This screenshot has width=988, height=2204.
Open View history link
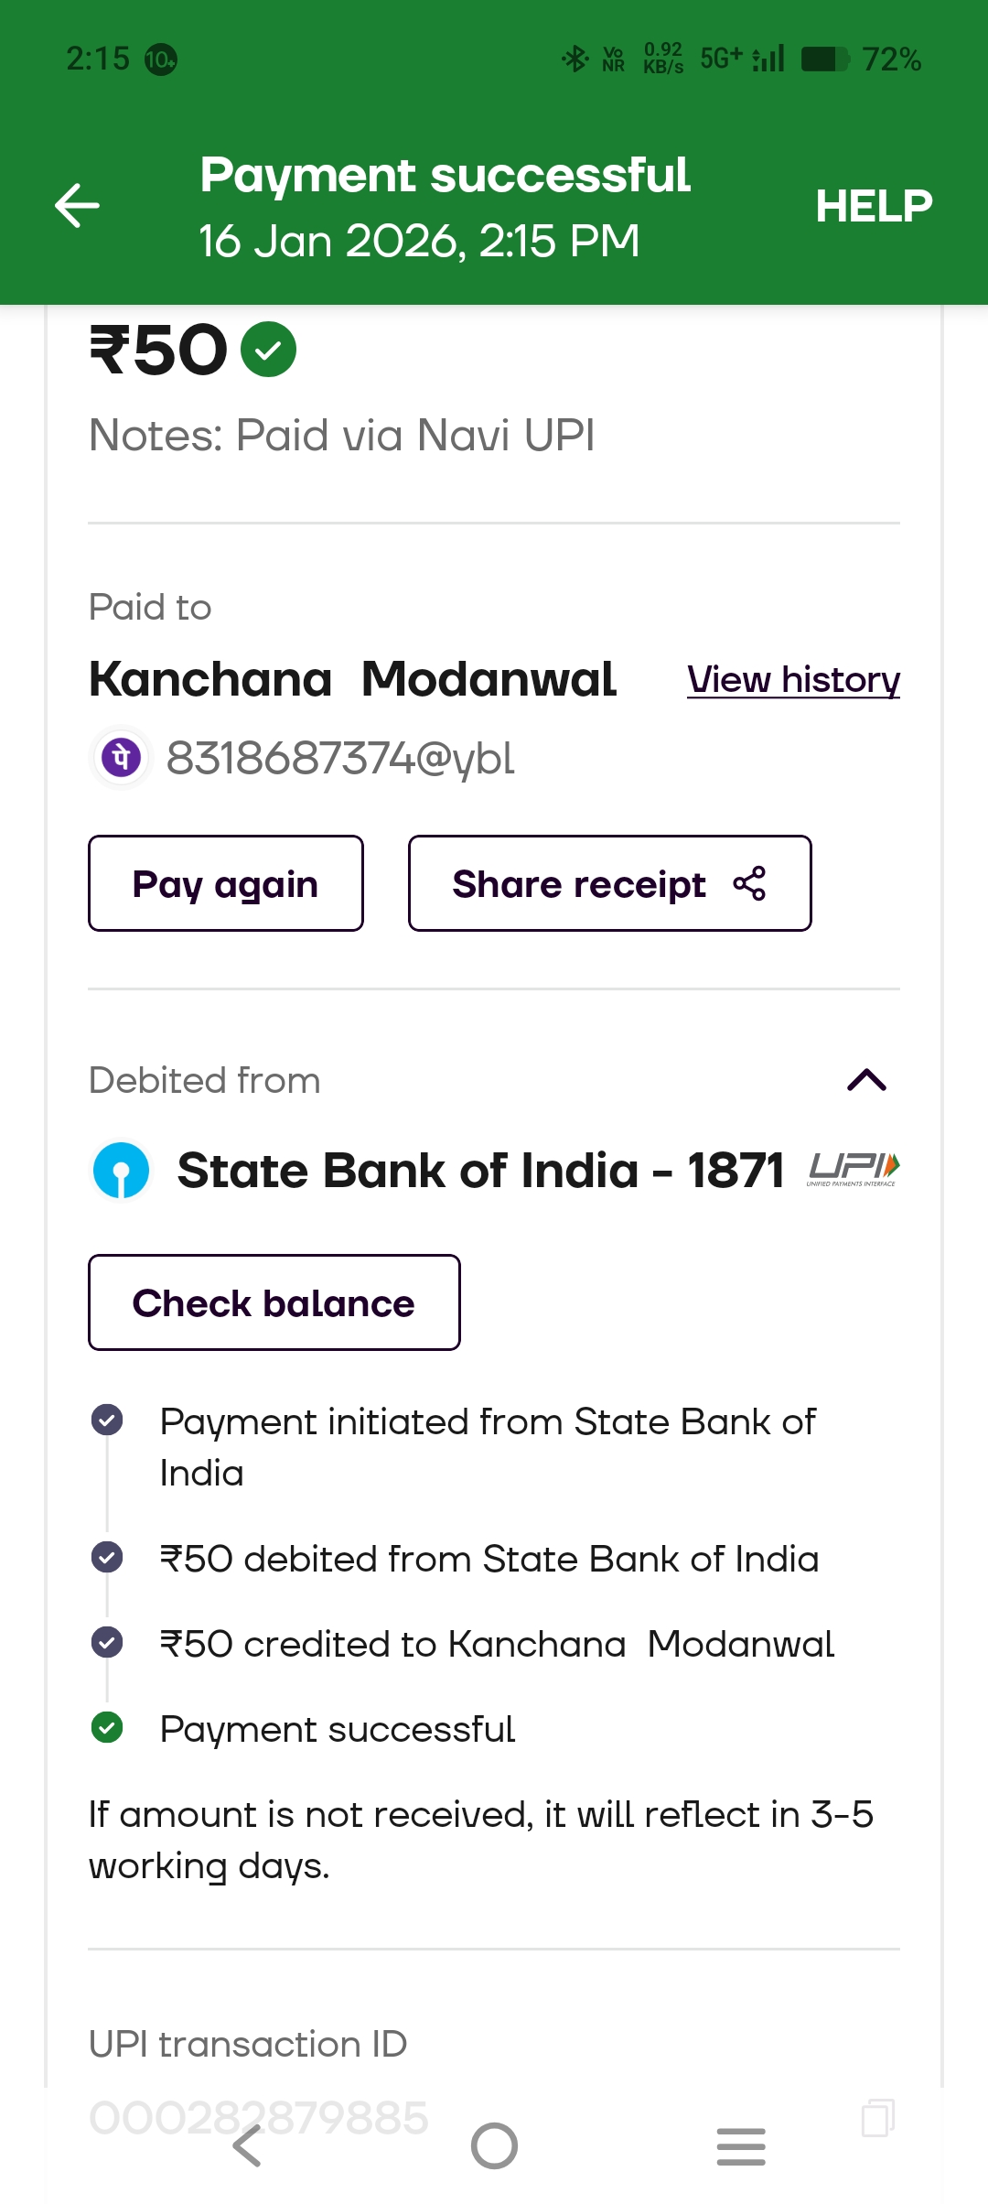793,680
